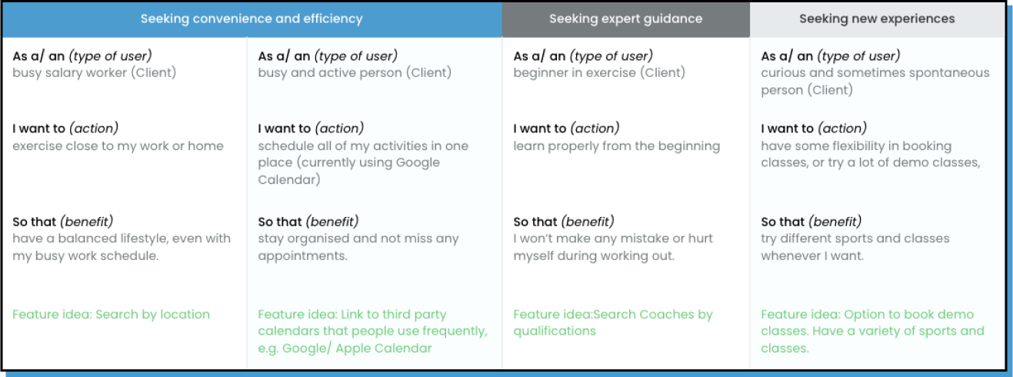Click 'learn properly from the beginning' text
Image resolution: width=1013 pixels, height=377 pixels.
coord(616,146)
